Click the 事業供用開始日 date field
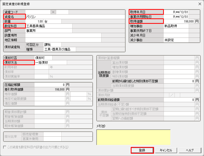Image resolution: width=204 pixels, height=156 pixels. 176,17
